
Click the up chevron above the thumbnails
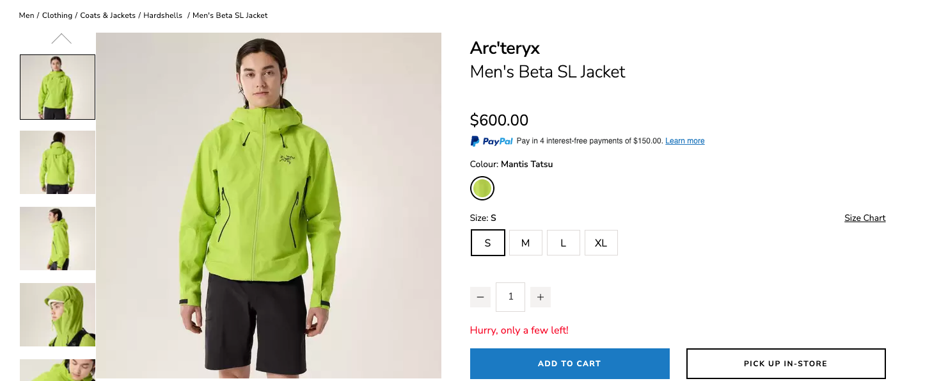click(61, 39)
